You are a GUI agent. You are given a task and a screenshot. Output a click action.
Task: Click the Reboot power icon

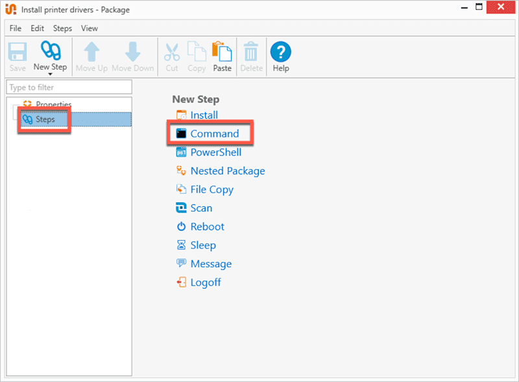(x=182, y=226)
